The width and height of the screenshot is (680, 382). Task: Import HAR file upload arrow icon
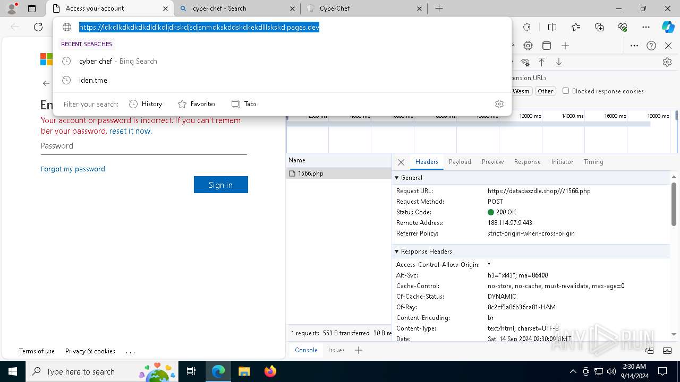(542, 62)
